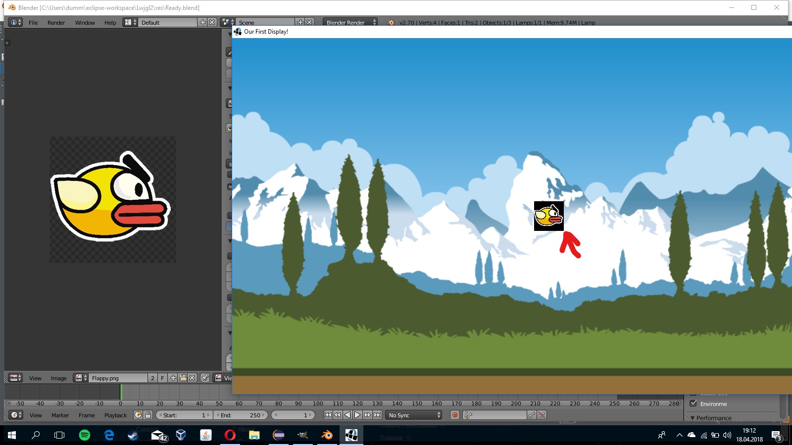The image size is (792, 445).
Task: Open the Image menu
Action: pos(58,378)
